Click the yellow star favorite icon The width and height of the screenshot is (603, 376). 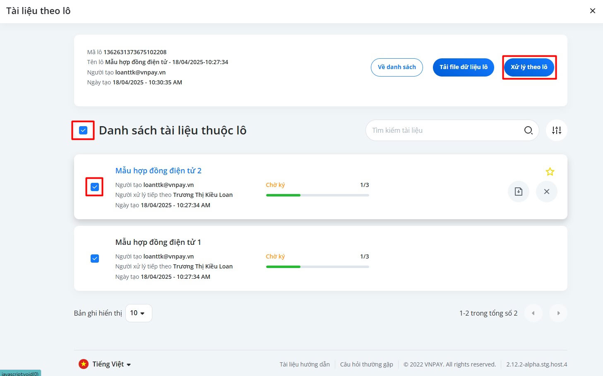[x=550, y=172]
